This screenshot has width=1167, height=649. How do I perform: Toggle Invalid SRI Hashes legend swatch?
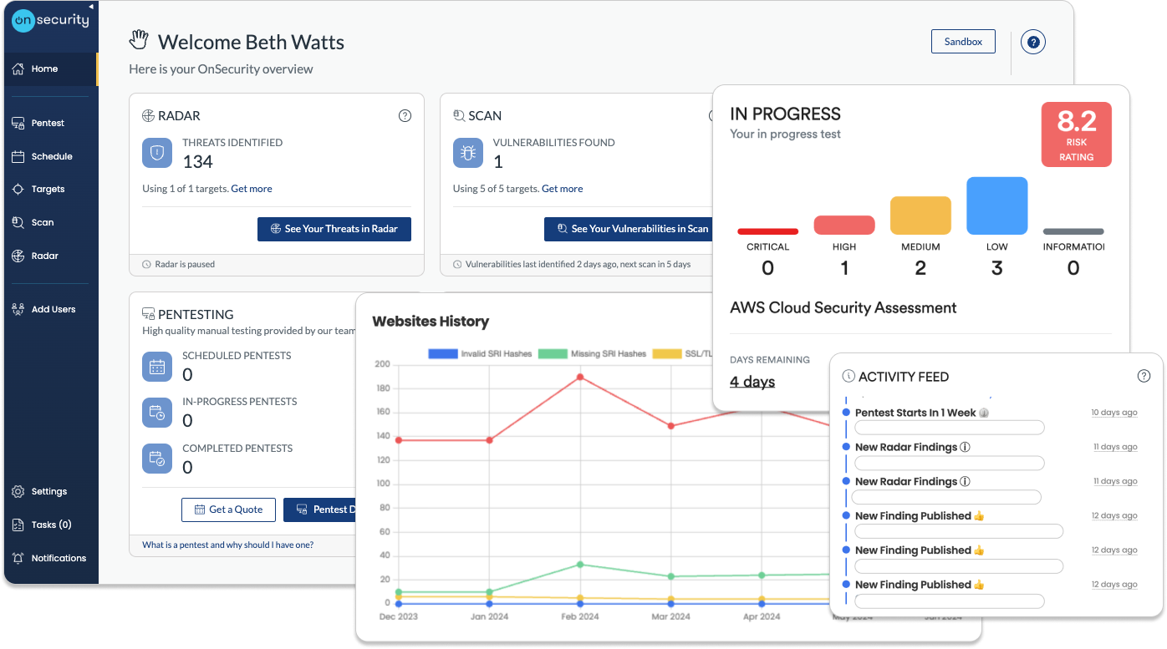tap(442, 354)
